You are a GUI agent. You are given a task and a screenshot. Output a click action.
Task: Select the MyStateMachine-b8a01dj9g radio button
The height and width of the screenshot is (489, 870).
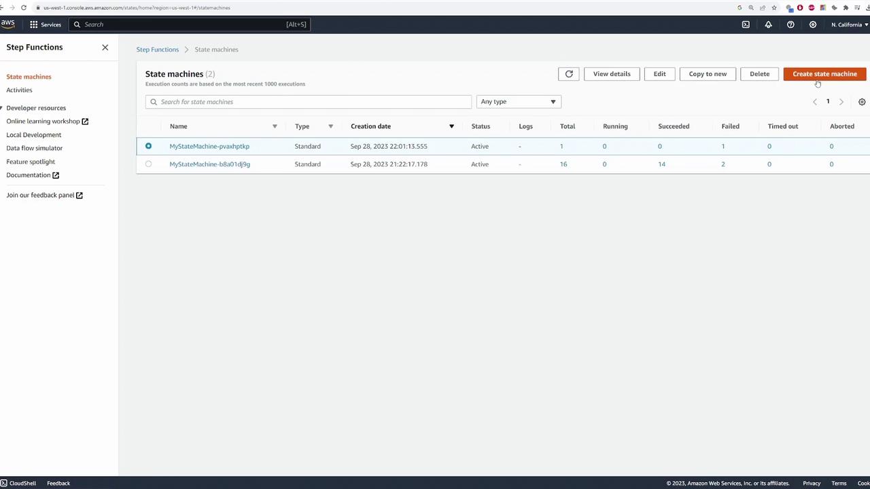tap(148, 164)
